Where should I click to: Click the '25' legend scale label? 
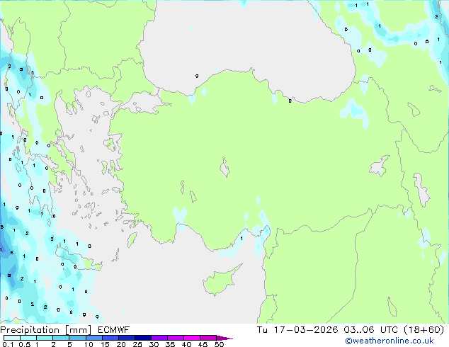point(137,344)
